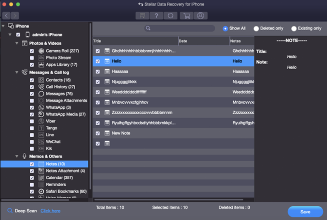Open the user account icon
327x220 pixels.
tap(200, 16)
